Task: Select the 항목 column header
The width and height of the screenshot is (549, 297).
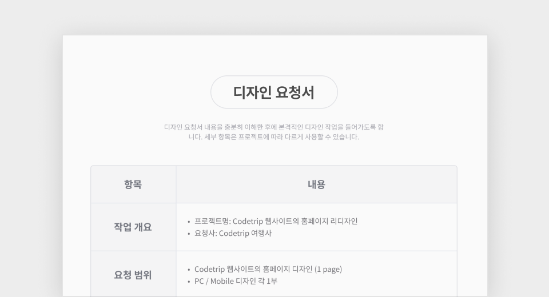Action: 133,184
